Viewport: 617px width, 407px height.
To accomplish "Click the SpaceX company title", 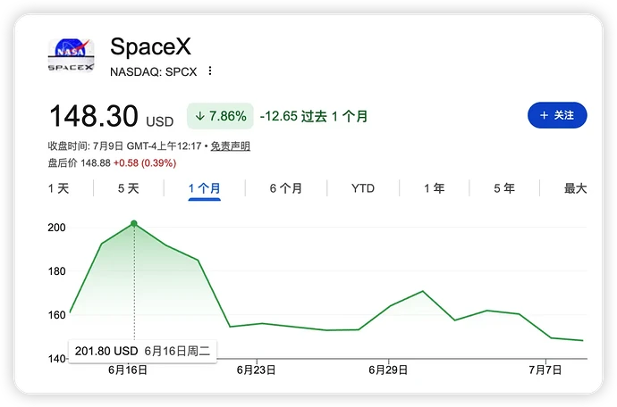I will [150, 46].
